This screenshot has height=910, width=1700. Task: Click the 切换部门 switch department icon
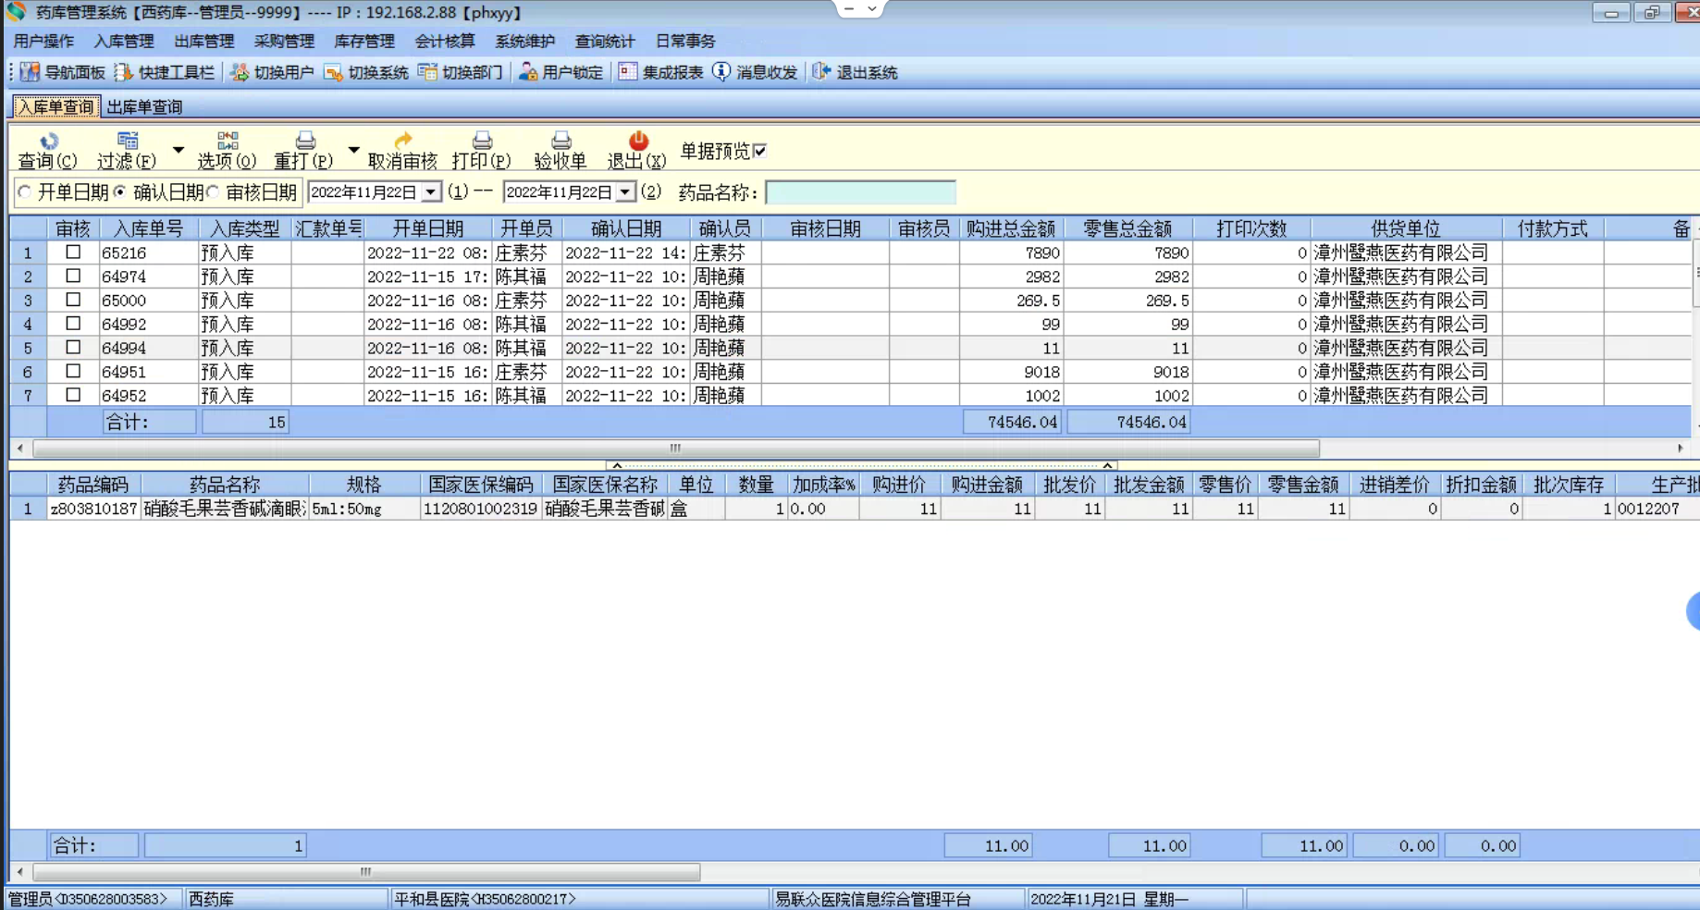pyautogui.click(x=427, y=72)
